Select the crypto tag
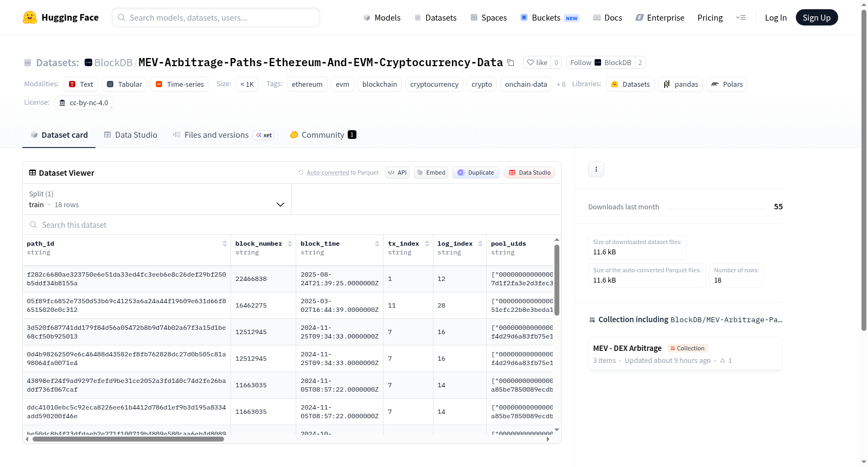The width and height of the screenshot is (868, 467). 482,84
